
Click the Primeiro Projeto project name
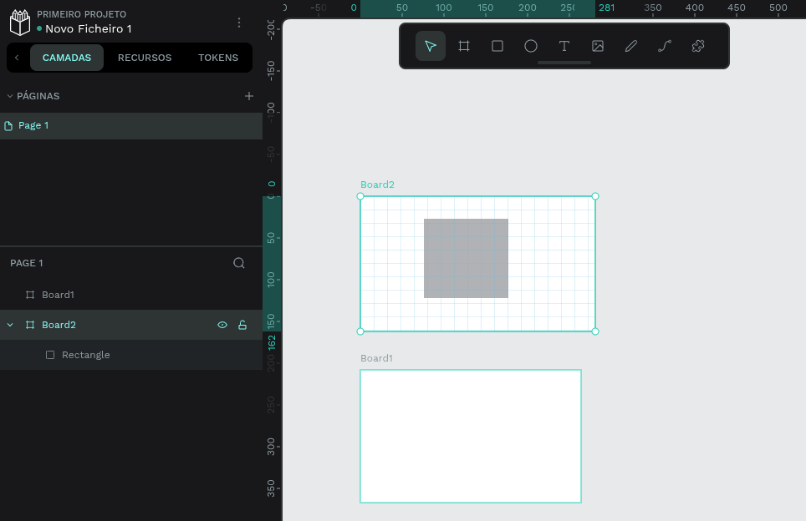click(x=81, y=14)
